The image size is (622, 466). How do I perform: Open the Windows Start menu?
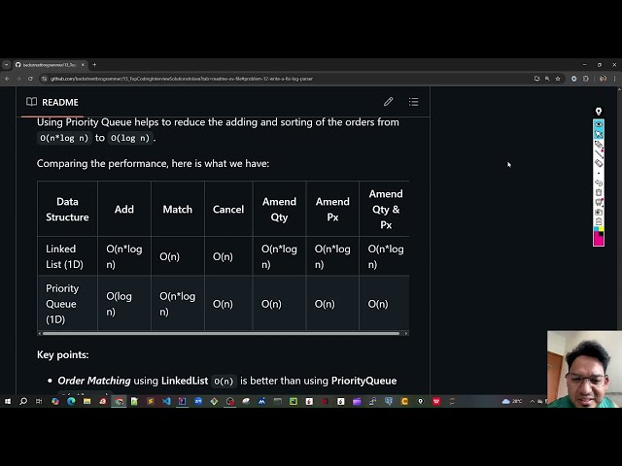8,401
